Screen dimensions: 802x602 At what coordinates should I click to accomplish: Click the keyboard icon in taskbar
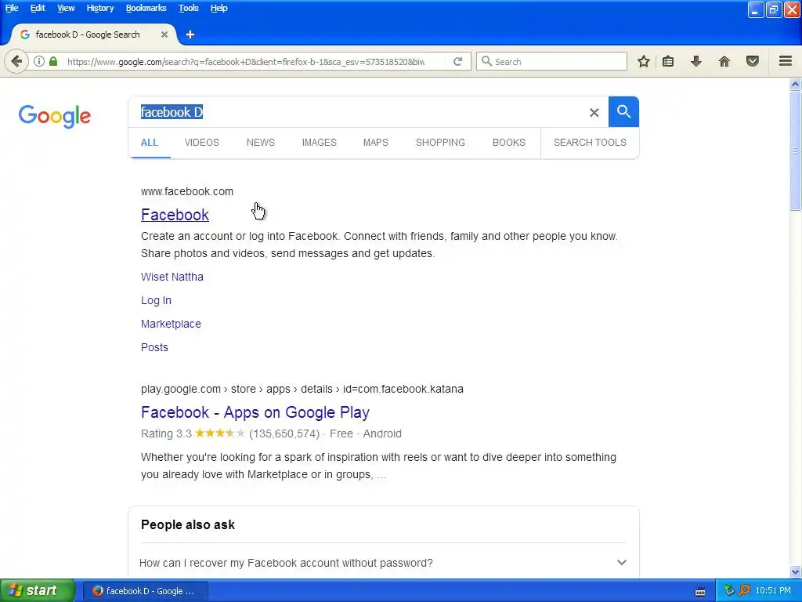700,591
